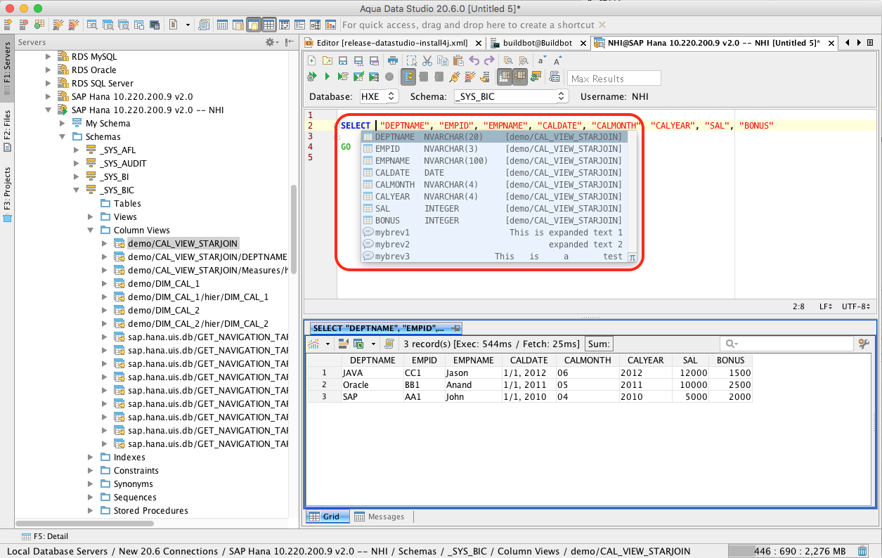Click the Find magnifier icon in editor toolbar
Image resolution: width=882 pixels, height=558 pixels.
pyautogui.click(x=507, y=61)
